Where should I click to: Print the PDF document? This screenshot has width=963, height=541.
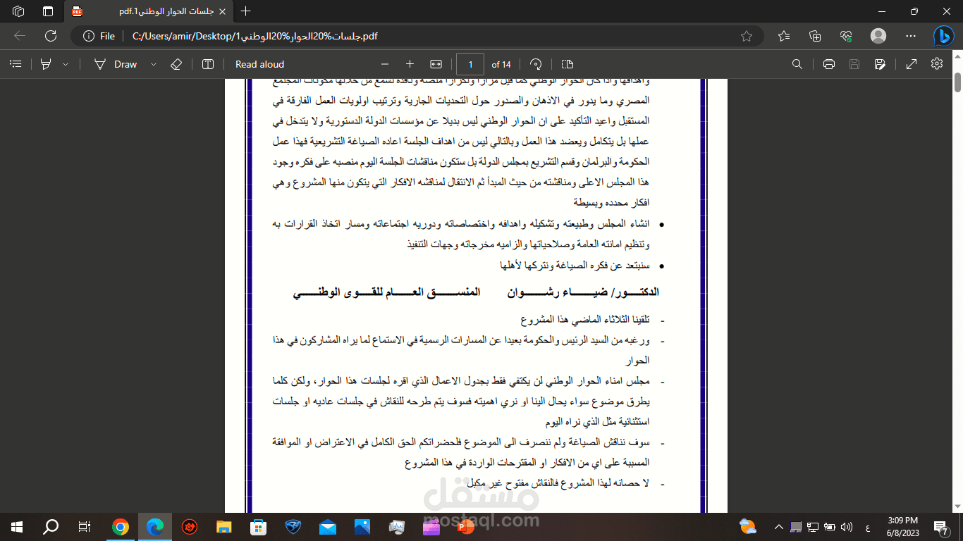pos(829,64)
